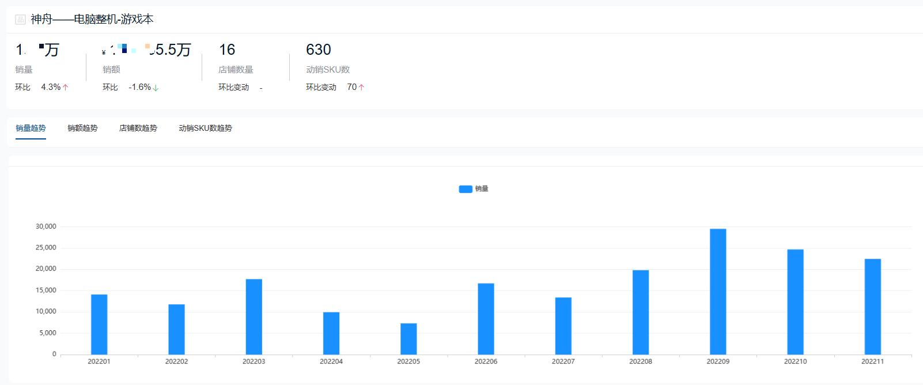Click the red up arrow beside 70
Viewport: 923px width, 385px height.
361,88
